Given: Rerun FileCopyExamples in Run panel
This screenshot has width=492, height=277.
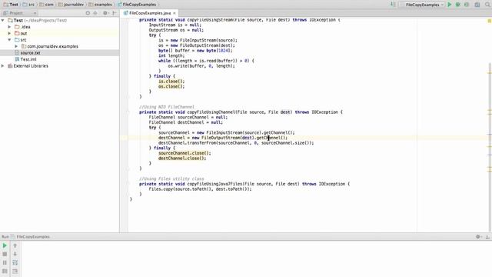Looking at the screenshot, I should pos(5,245).
